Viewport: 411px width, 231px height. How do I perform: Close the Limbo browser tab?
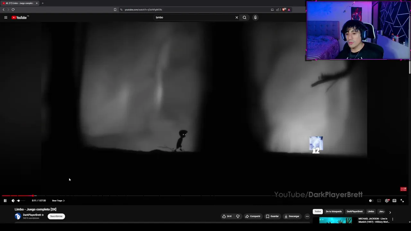[37, 3]
